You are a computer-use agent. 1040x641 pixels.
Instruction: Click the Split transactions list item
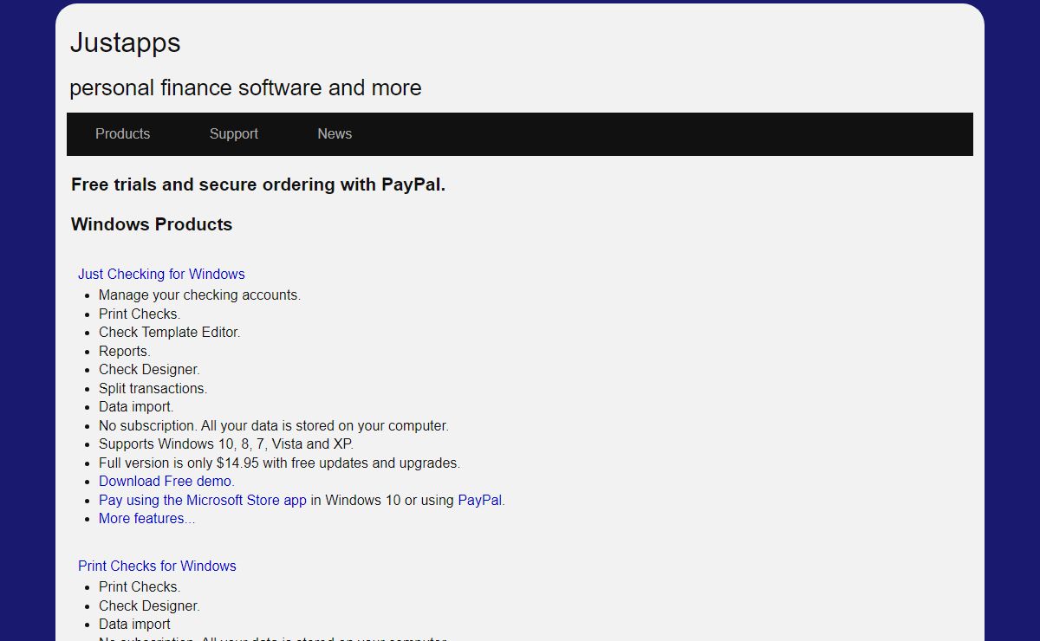pyautogui.click(x=153, y=388)
